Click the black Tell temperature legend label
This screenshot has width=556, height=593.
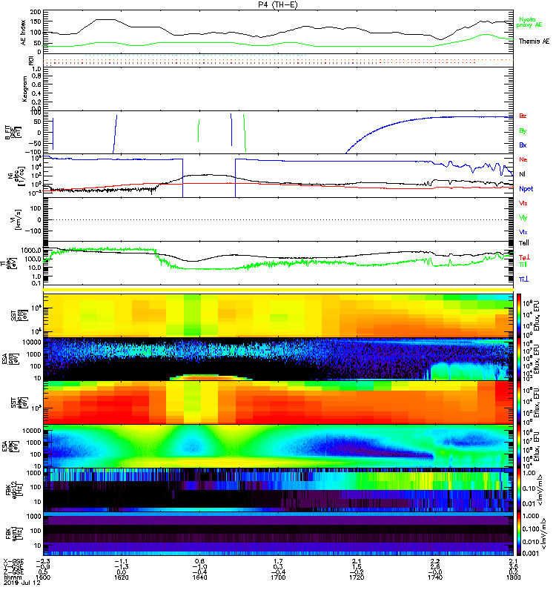(x=524, y=243)
